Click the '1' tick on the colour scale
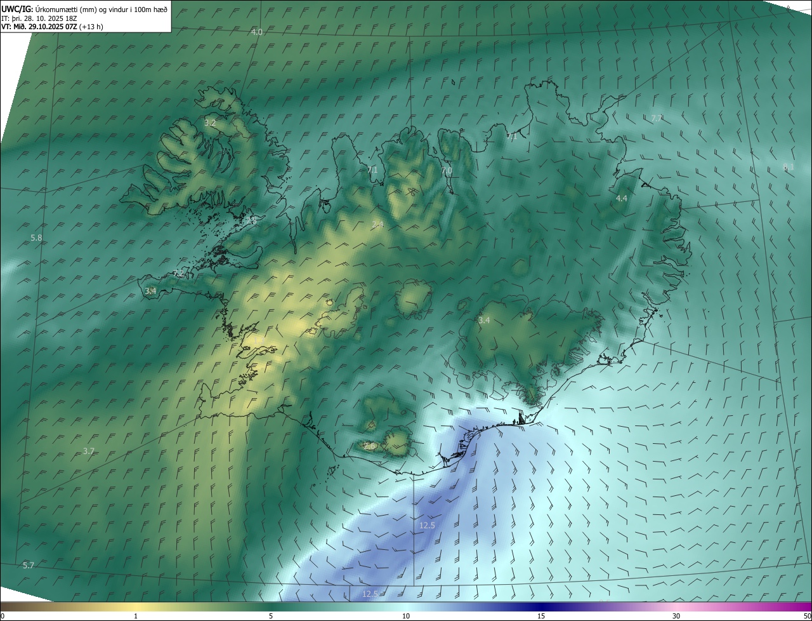The width and height of the screenshot is (812, 621). click(x=136, y=616)
